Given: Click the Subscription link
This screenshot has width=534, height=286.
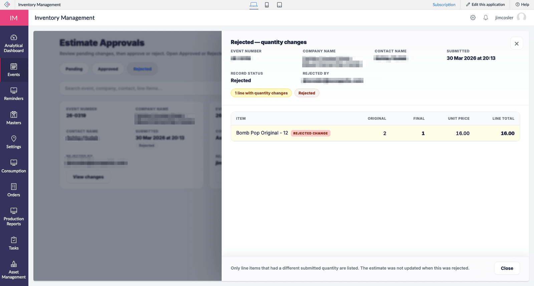Looking at the screenshot, I should (x=444, y=5).
